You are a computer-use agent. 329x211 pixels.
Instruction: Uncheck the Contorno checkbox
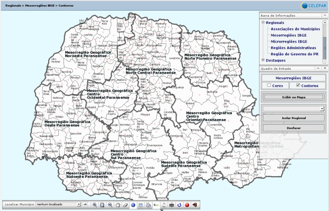point(298,86)
